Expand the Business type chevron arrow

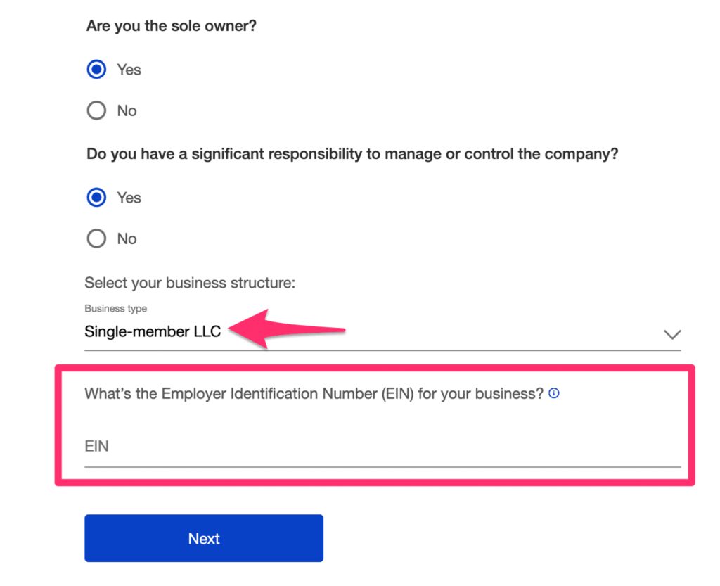point(672,334)
